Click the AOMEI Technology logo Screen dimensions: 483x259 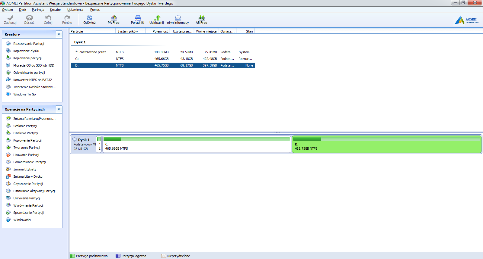point(467,20)
